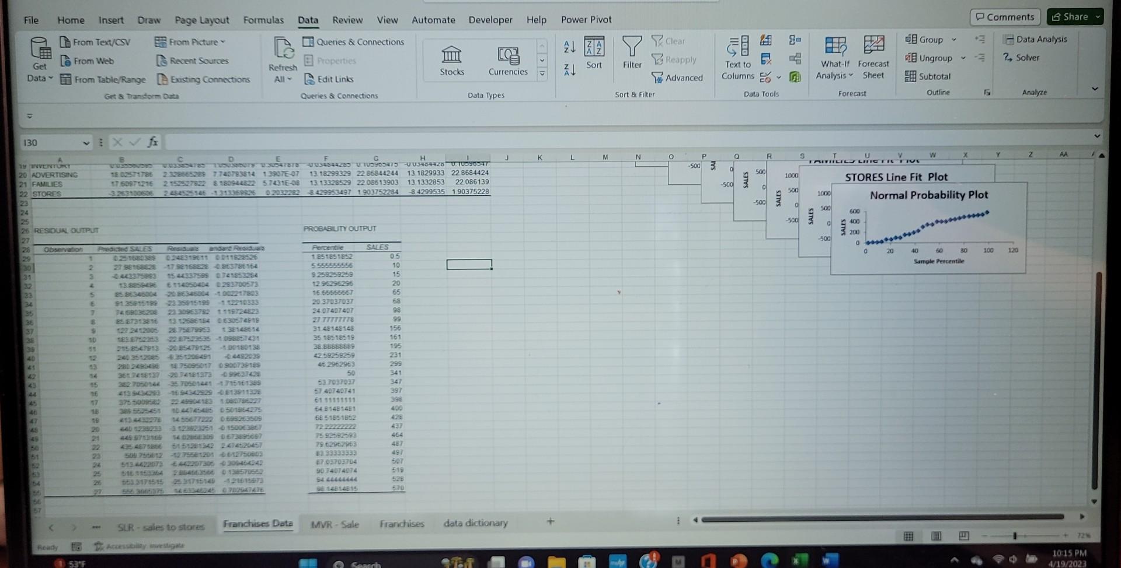
Task: Select the Stocks data type
Action: pyautogui.click(x=452, y=61)
